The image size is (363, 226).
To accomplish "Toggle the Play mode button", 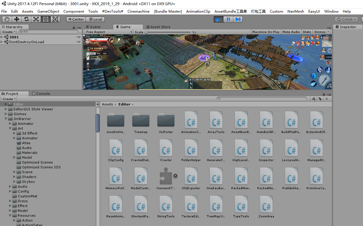I will click(x=218, y=19).
